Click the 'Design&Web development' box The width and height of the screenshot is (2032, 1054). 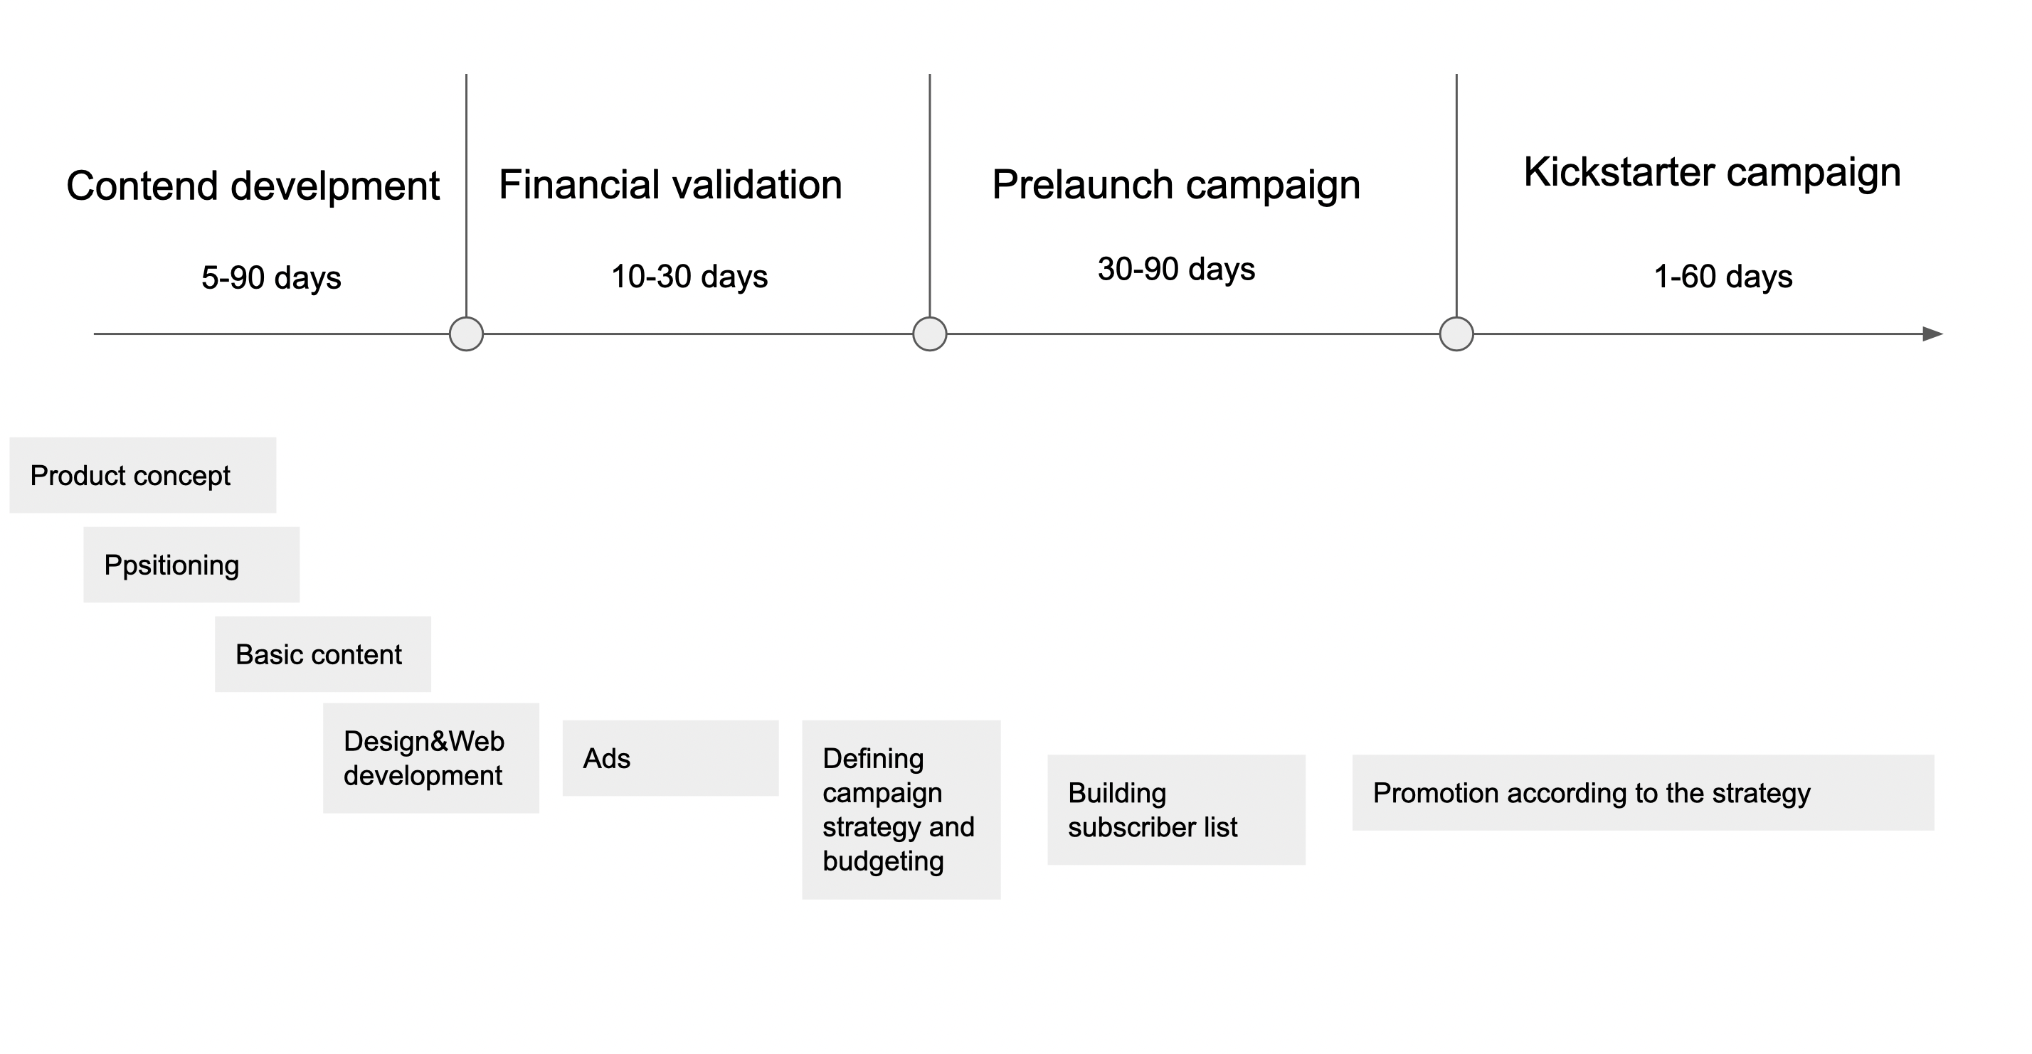point(430,758)
